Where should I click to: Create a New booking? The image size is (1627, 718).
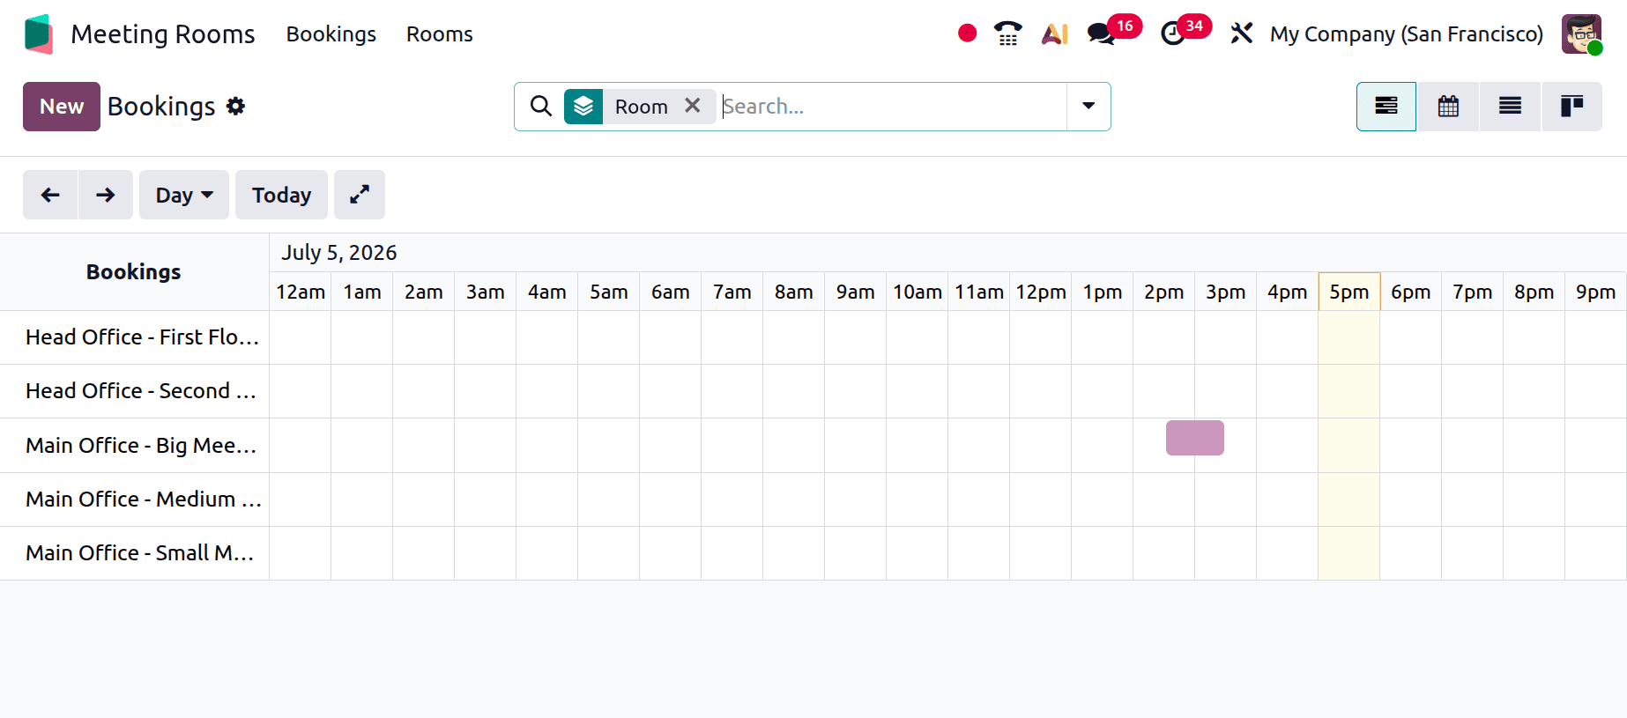62,107
